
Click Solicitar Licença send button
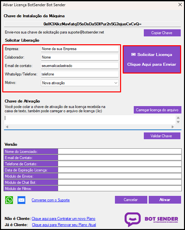[x=152, y=59]
